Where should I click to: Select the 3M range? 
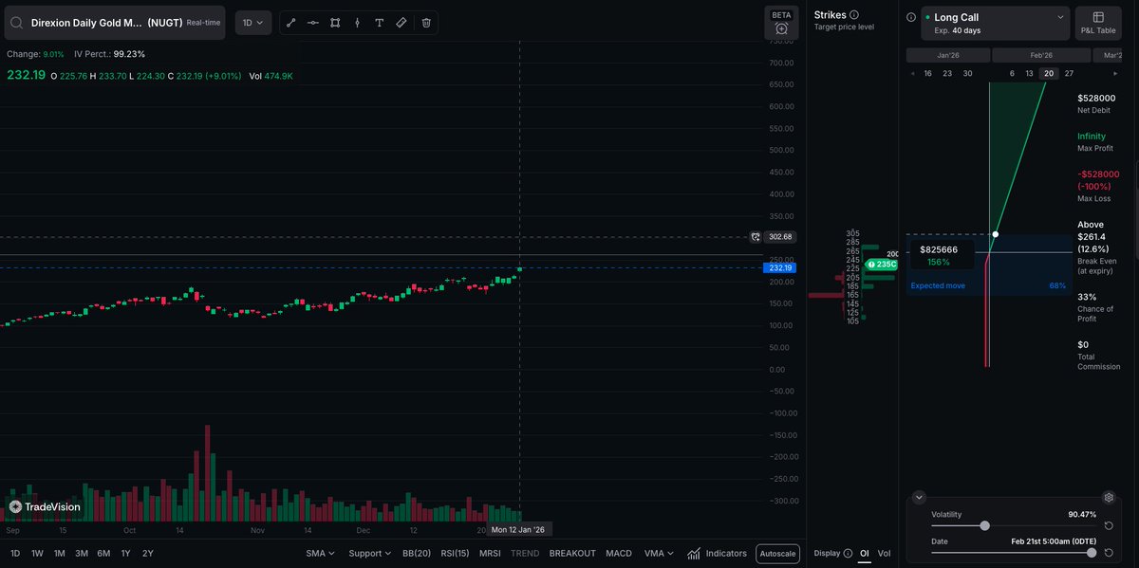pos(82,553)
